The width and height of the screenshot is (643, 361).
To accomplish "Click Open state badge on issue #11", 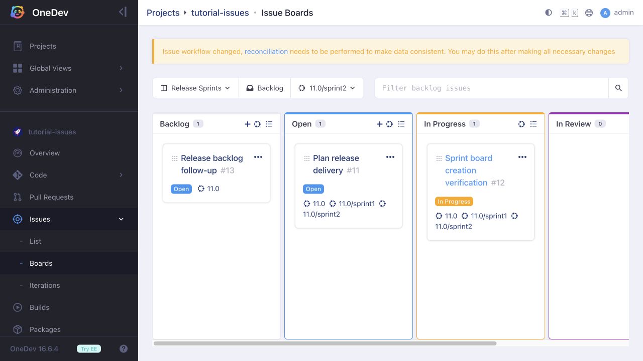I will (x=313, y=189).
